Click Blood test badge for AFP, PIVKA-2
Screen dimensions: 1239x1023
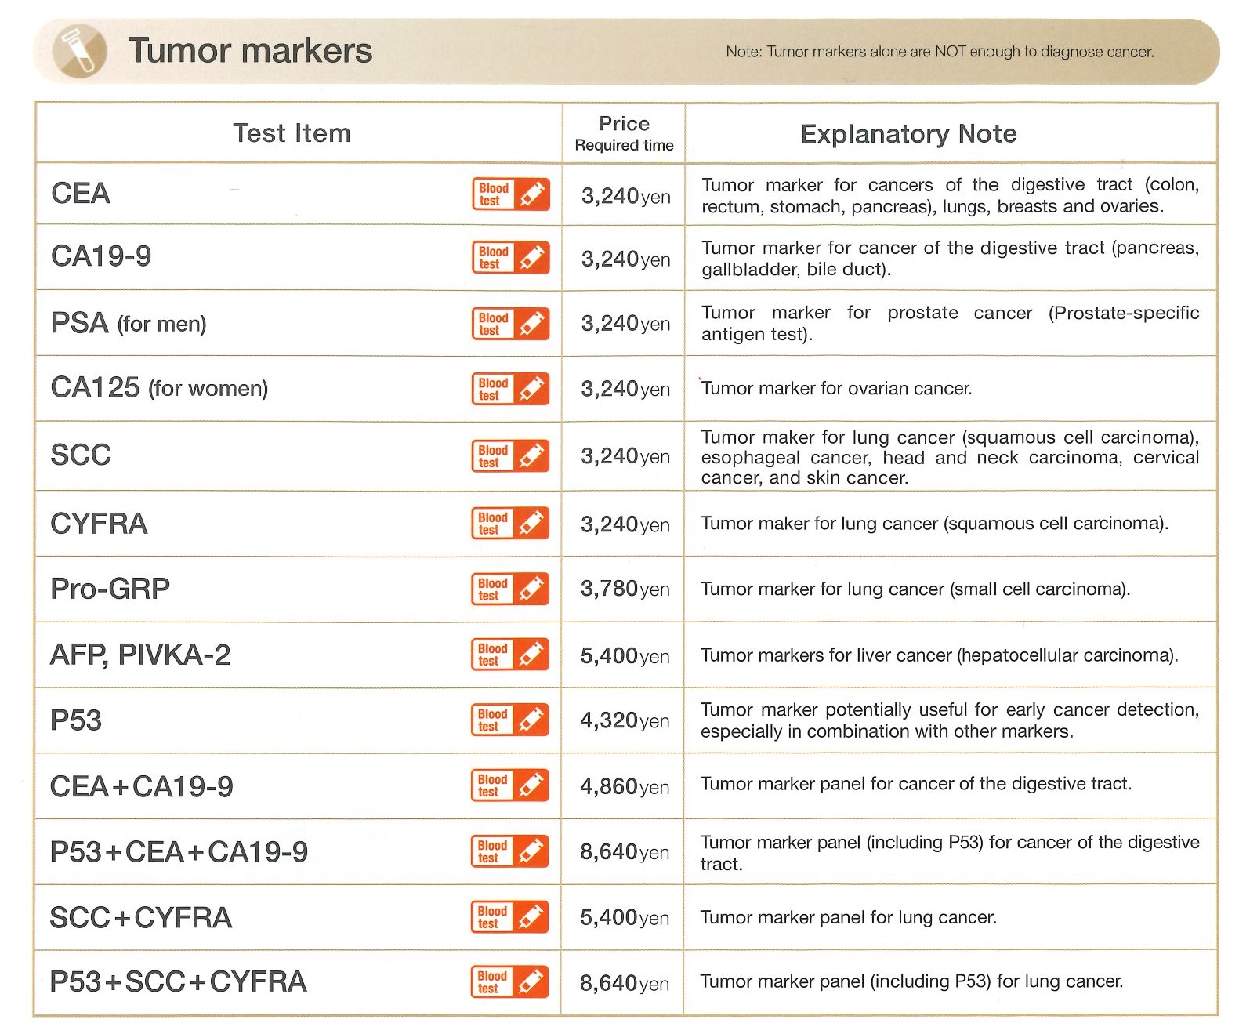click(x=510, y=655)
